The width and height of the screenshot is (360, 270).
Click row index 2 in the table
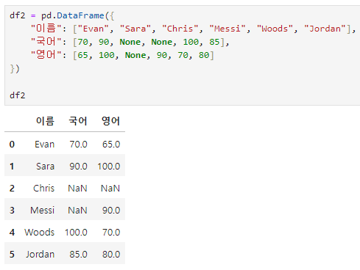pos(12,189)
